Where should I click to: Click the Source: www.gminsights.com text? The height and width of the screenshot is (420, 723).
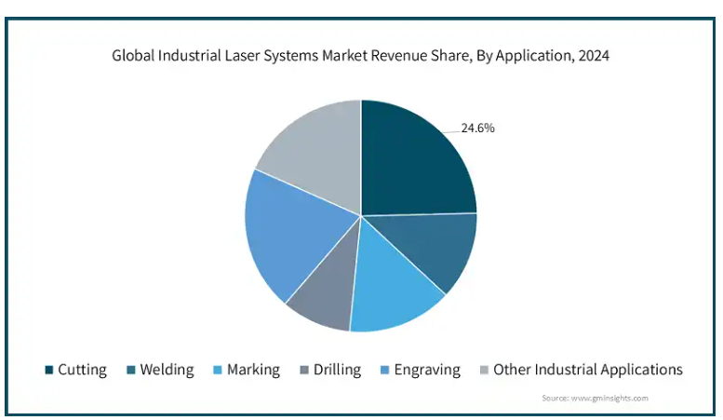point(595,398)
